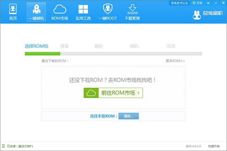Open the 实用工具 grid icon
Screen dimensions: 227x151
pos(84,9)
